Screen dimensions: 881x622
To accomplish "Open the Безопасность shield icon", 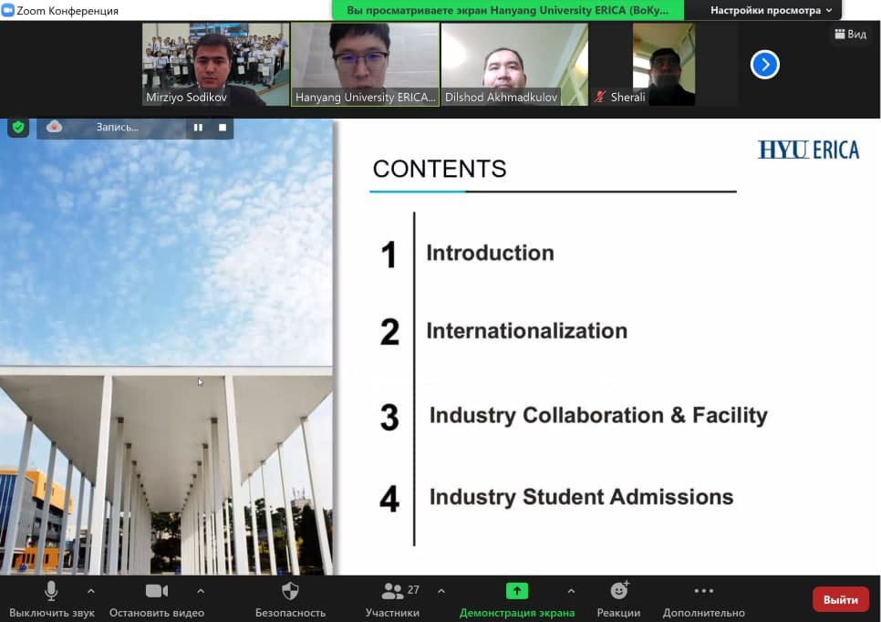I will pyautogui.click(x=290, y=592).
